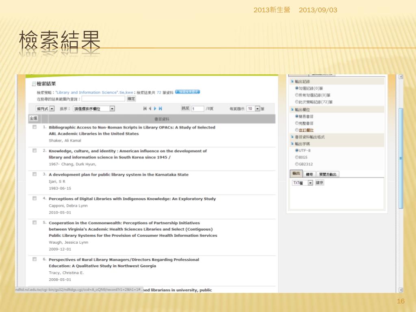
Task: Open Perceptions of Digital Libraries title link
Action: (x=132, y=199)
